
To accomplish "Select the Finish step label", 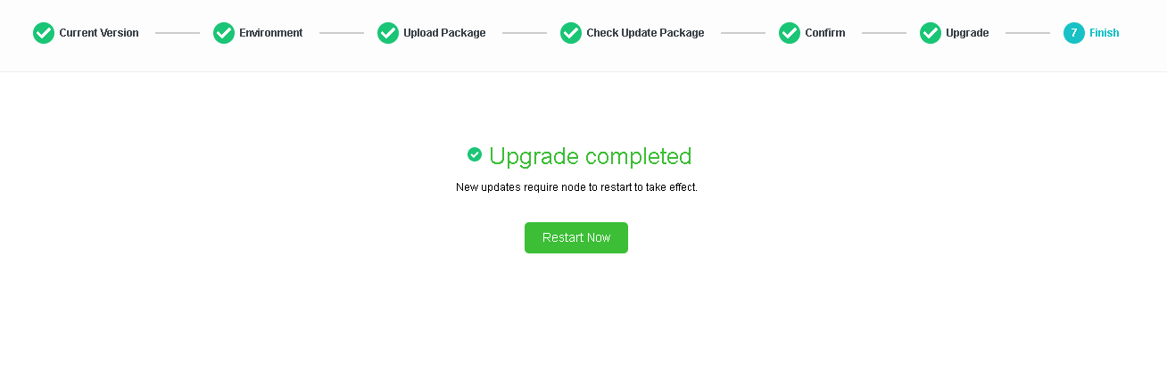I will (1104, 33).
